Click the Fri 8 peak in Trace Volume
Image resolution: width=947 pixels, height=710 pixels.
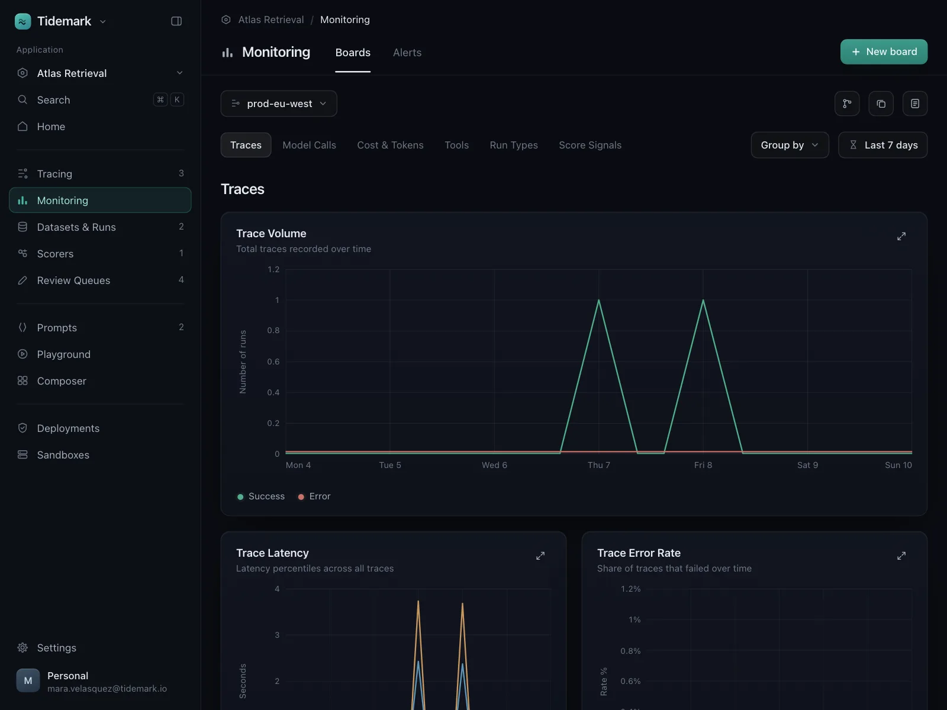point(703,301)
